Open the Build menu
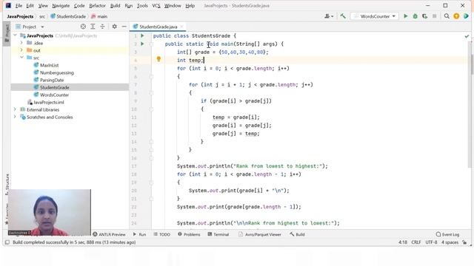474x266 pixels. 116,6
